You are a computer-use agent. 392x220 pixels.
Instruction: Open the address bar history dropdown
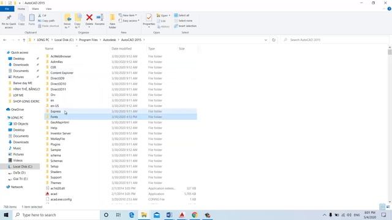click(x=266, y=40)
